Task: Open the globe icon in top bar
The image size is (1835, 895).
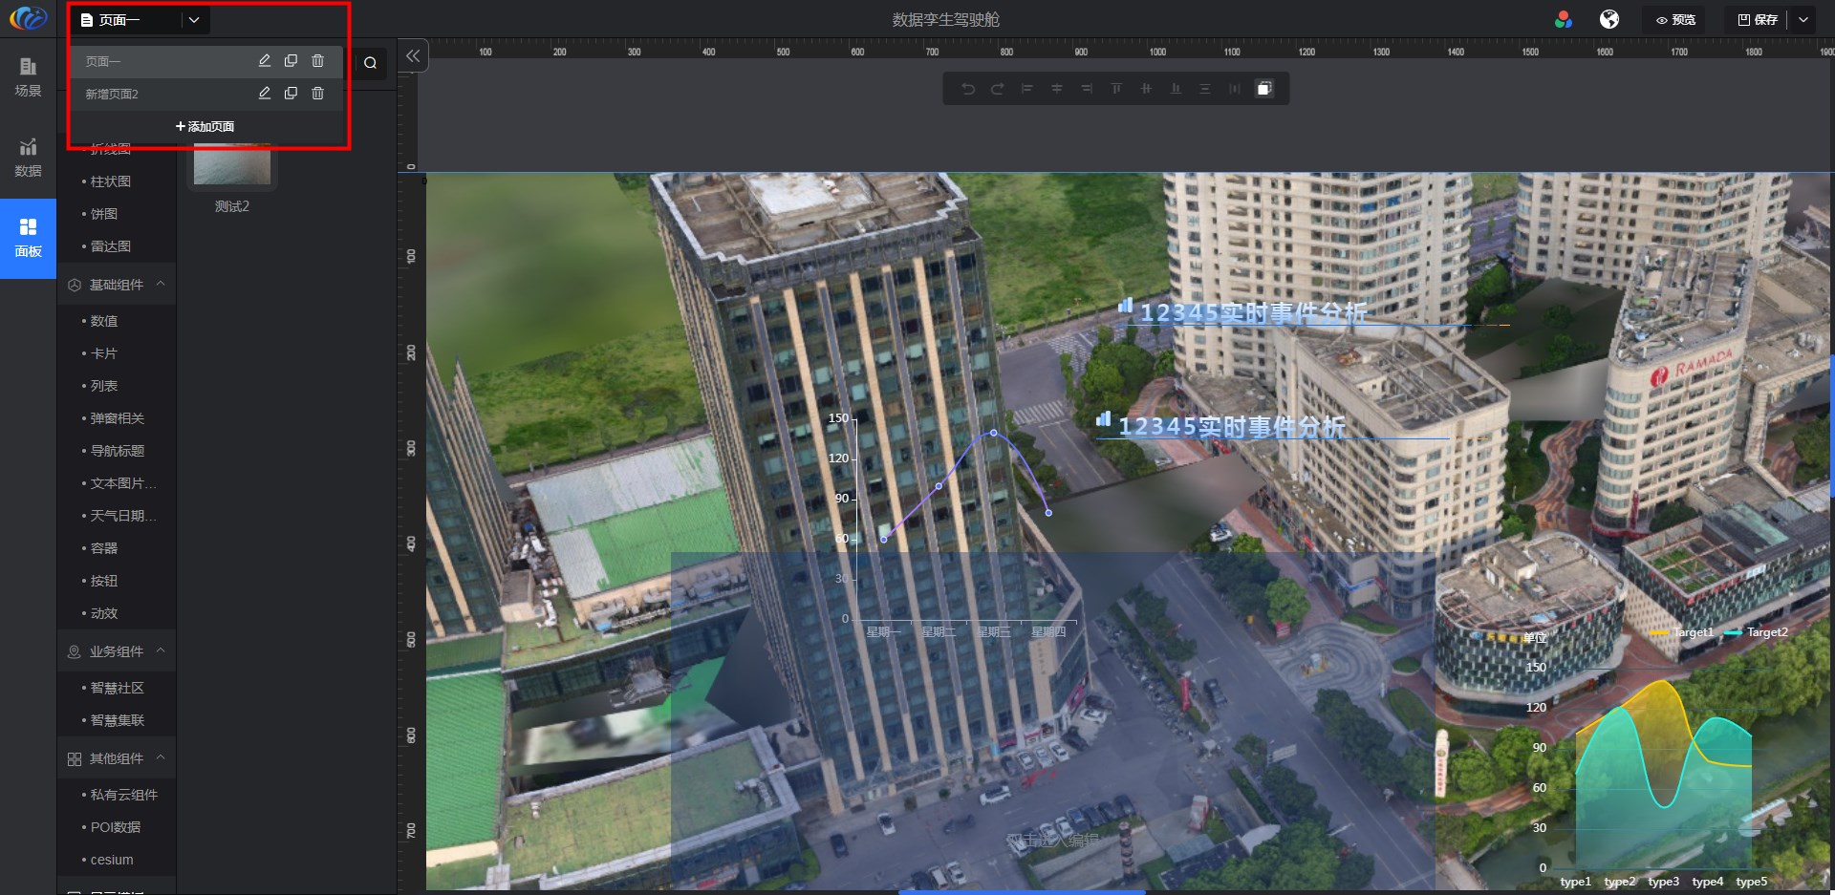Action: pos(1609,20)
